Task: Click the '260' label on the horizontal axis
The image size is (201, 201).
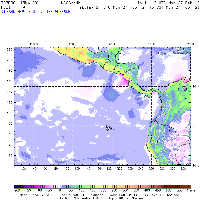Action: click(151, 169)
